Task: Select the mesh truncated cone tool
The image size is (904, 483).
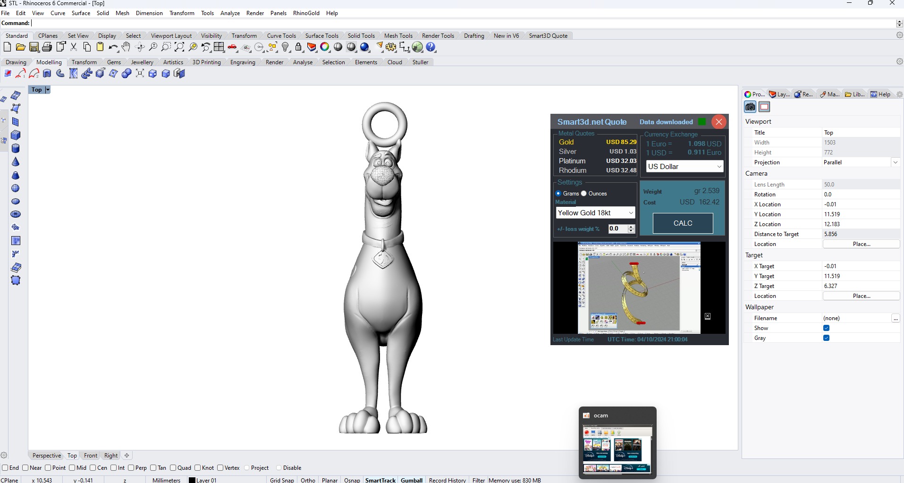Action: pyautogui.click(x=16, y=175)
